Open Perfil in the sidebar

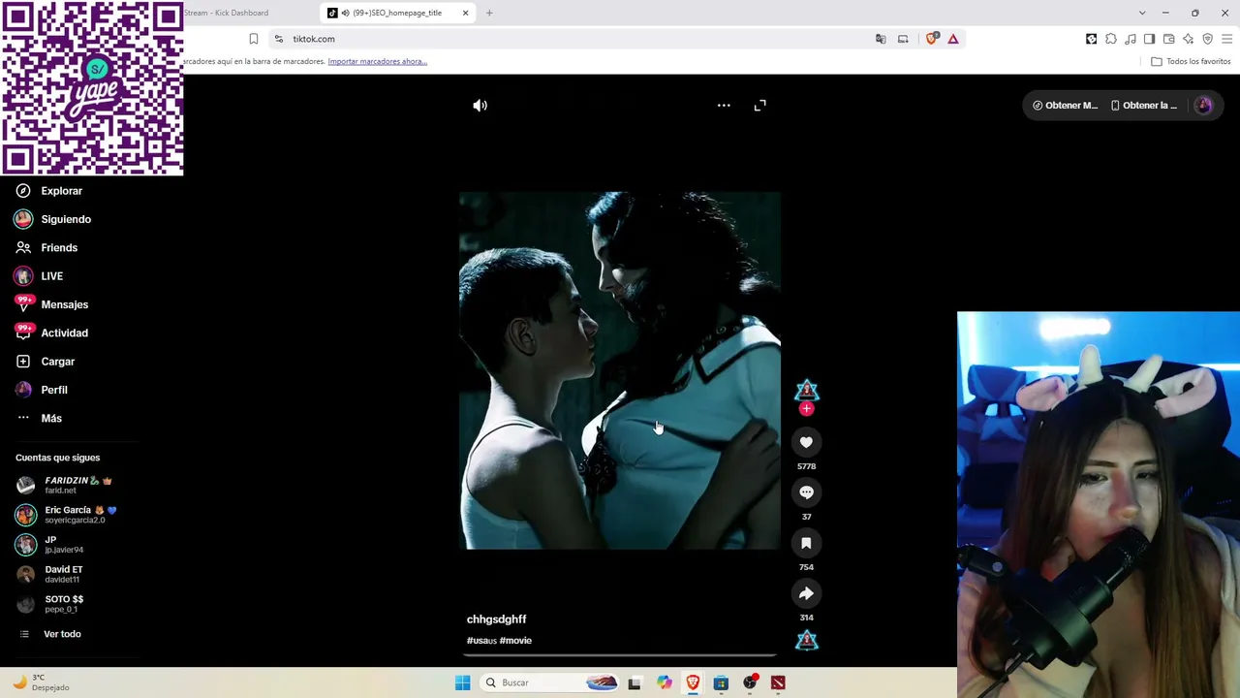(x=54, y=390)
